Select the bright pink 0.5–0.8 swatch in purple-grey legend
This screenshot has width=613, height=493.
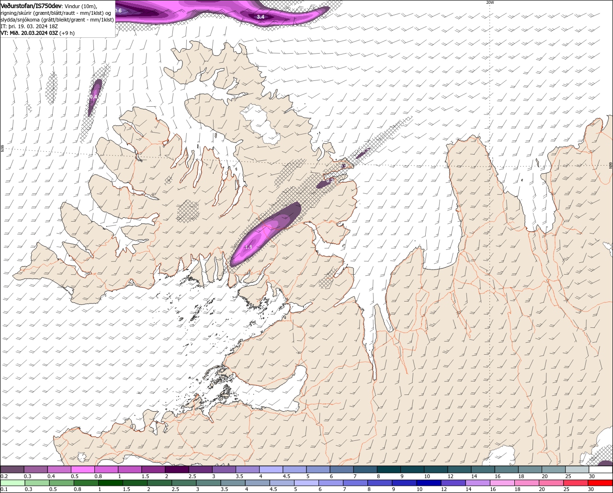click(82, 470)
